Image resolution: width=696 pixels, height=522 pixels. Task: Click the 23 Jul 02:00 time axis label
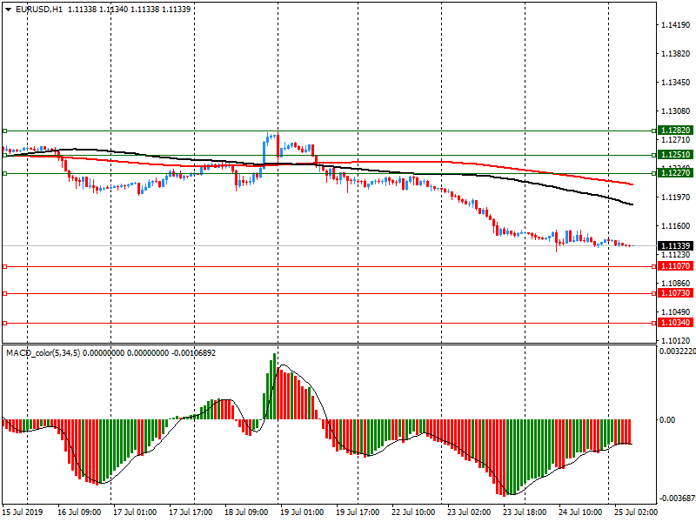[469, 512]
